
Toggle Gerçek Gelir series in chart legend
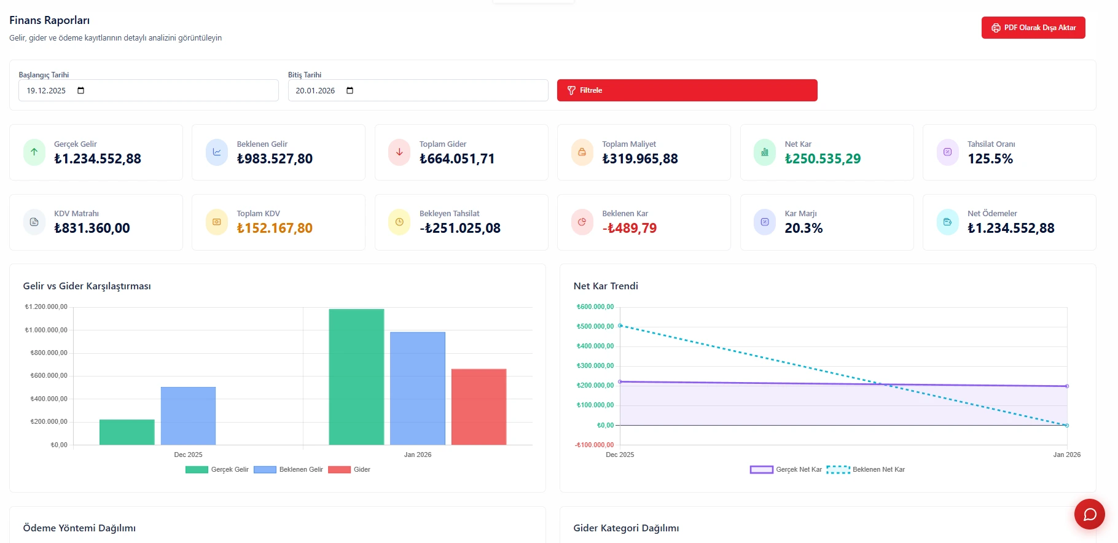pos(217,470)
